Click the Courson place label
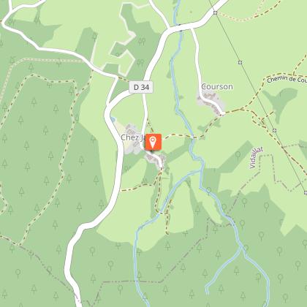This screenshot has height=307, width=307. 217,86
